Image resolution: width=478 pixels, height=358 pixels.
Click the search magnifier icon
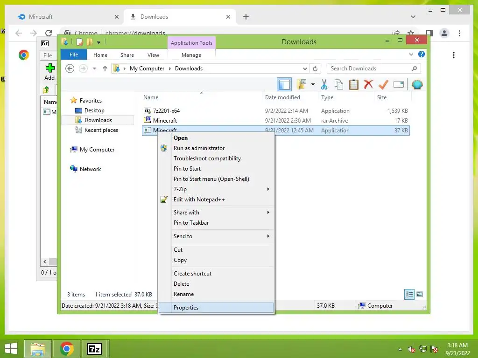pyautogui.click(x=414, y=69)
